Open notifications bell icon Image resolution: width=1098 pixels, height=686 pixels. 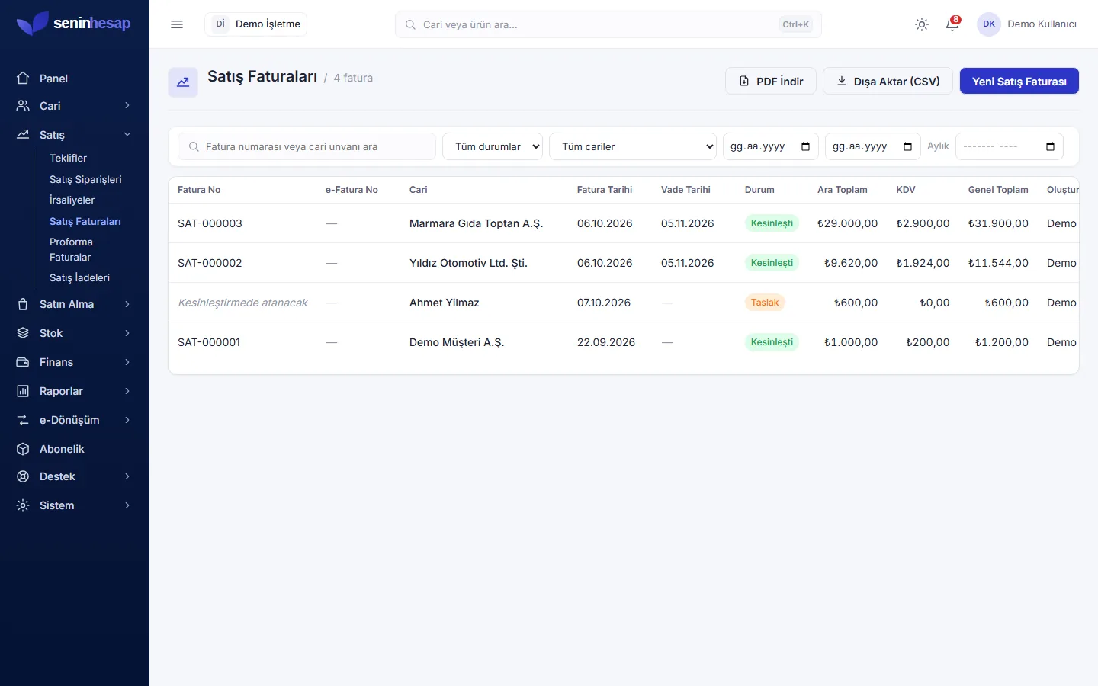tap(952, 24)
